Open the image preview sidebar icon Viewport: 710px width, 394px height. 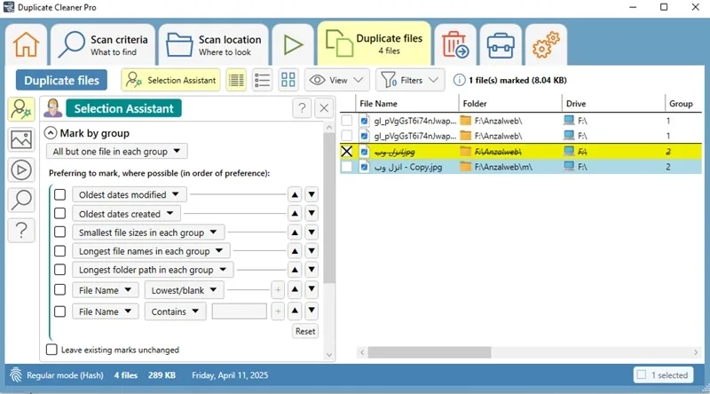(x=21, y=139)
